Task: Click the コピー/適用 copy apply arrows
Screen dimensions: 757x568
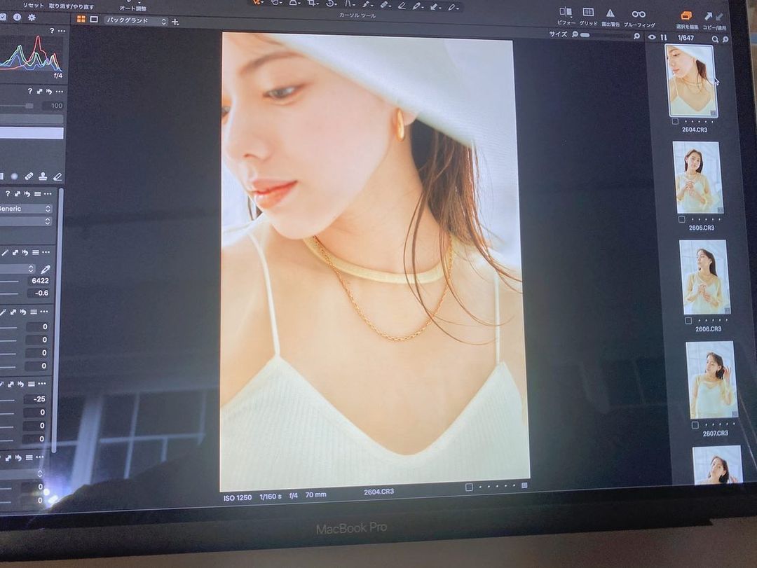Action: pyautogui.click(x=714, y=21)
